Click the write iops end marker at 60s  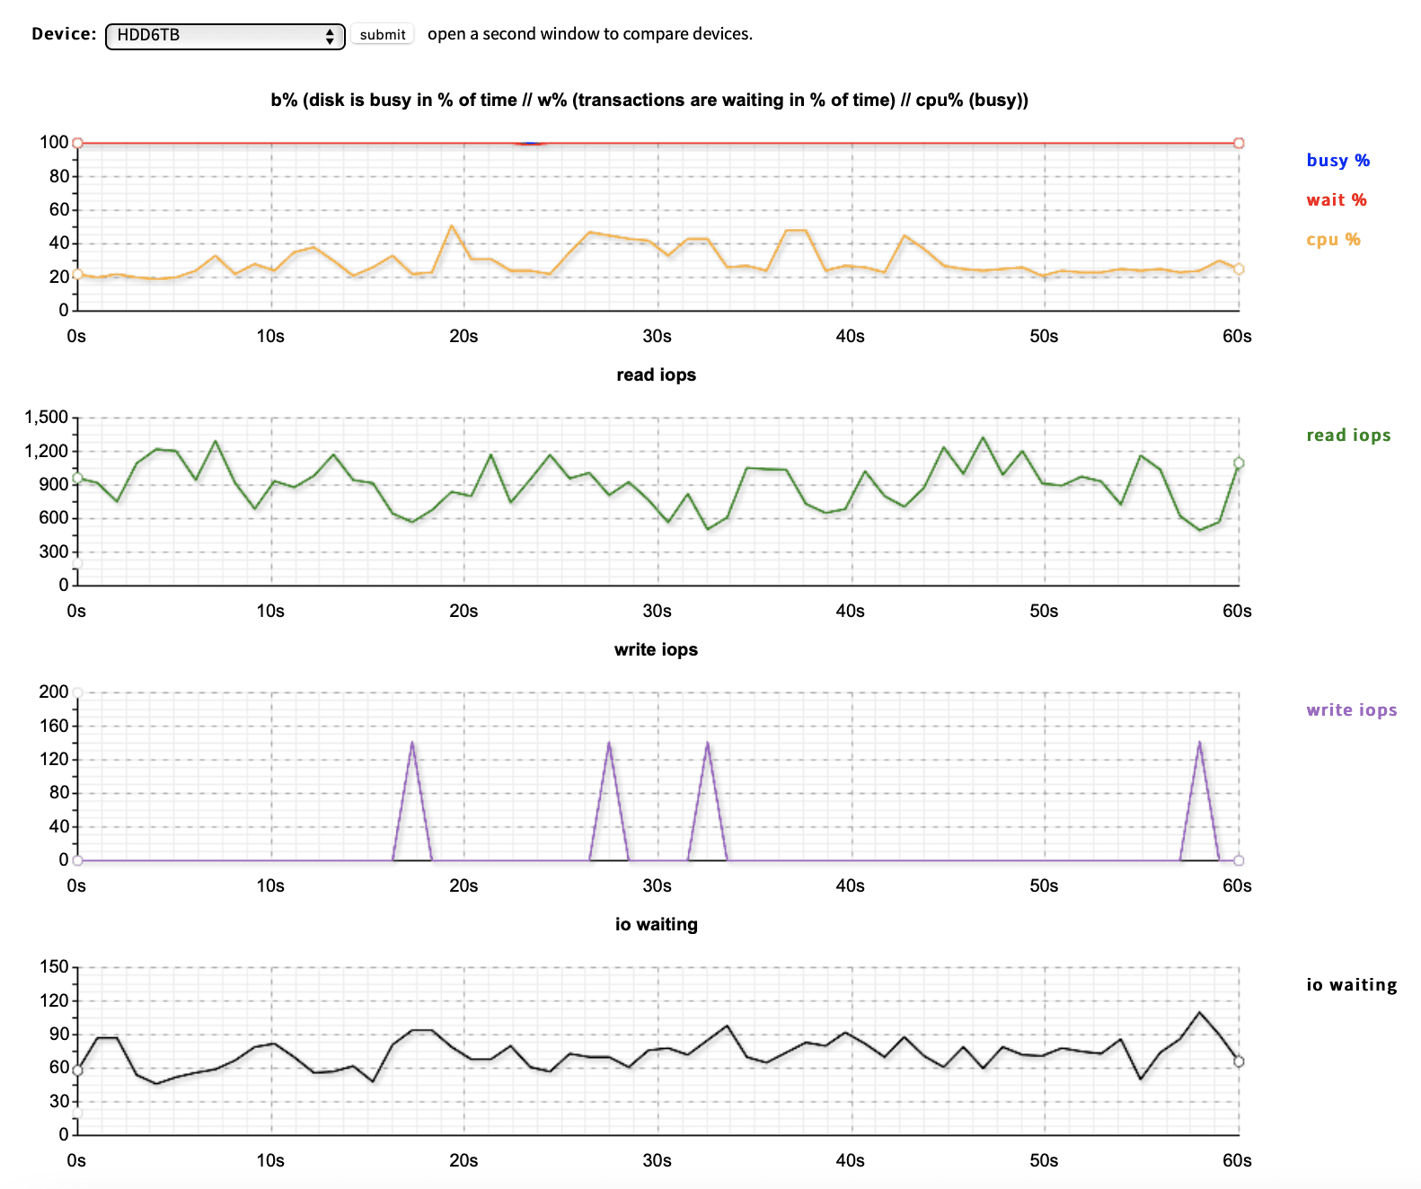coord(1239,860)
